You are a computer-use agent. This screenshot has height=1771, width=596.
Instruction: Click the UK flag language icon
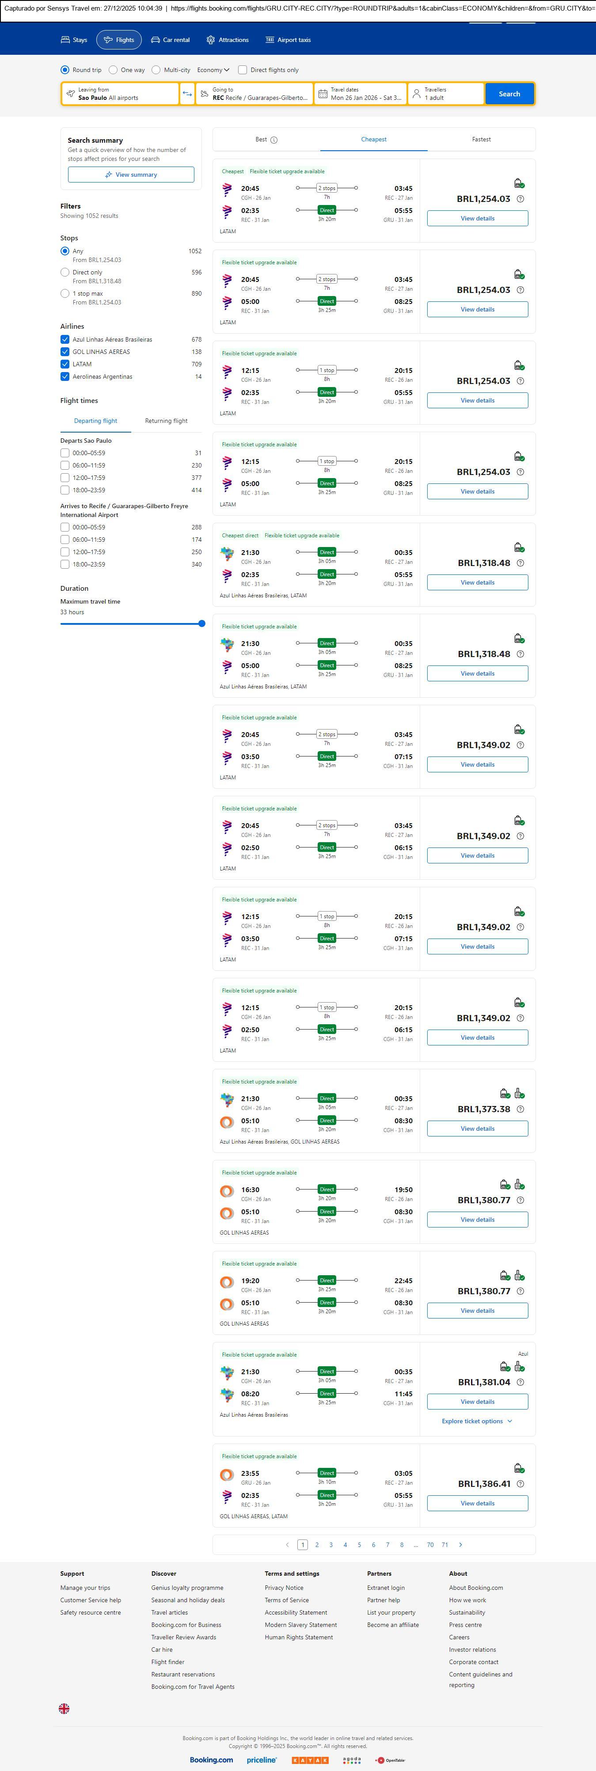point(64,1708)
